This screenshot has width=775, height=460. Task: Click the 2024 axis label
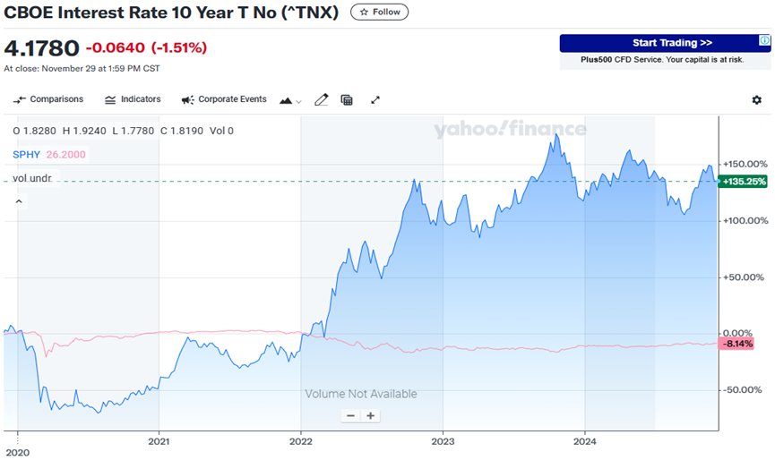[x=585, y=441]
